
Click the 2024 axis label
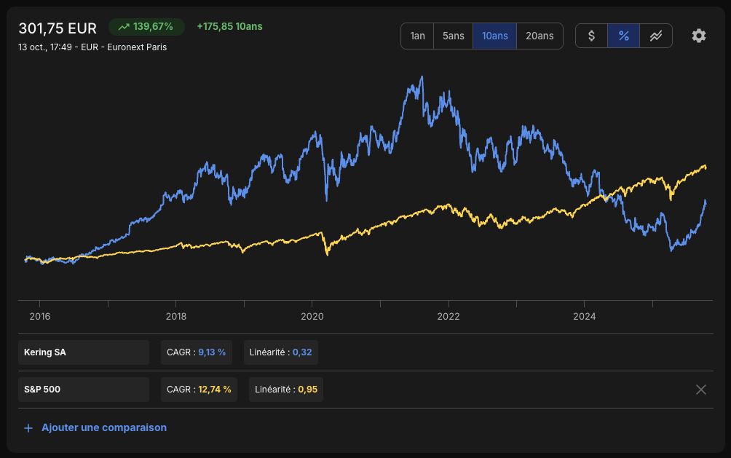click(x=584, y=316)
